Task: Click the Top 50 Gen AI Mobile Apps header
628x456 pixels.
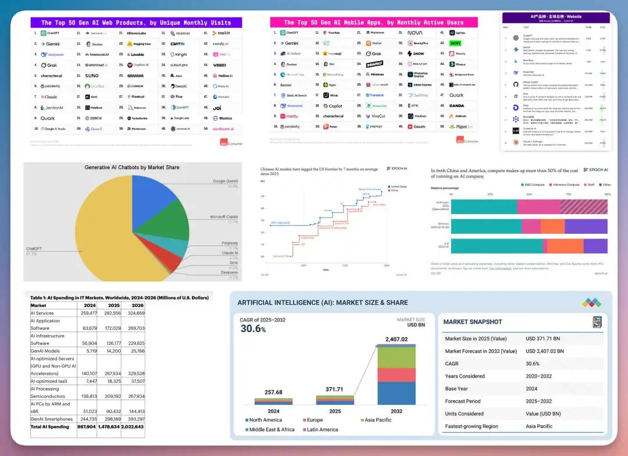Action: point(374,22)
